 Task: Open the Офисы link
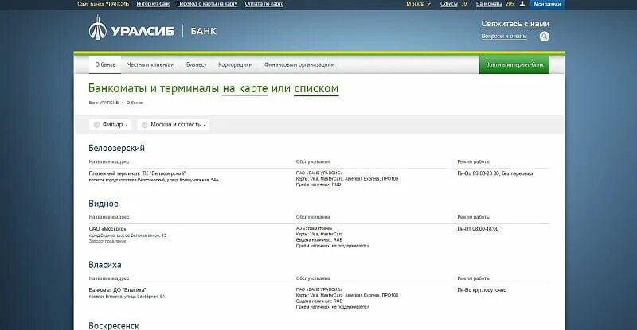coord(449,4)
